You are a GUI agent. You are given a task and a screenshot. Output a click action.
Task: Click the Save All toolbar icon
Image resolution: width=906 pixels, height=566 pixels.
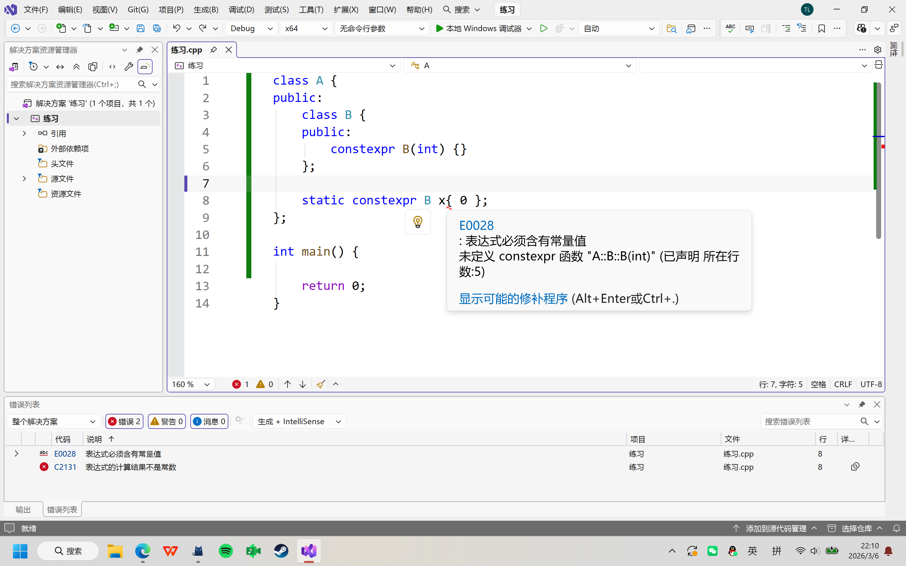coord(157,28)
